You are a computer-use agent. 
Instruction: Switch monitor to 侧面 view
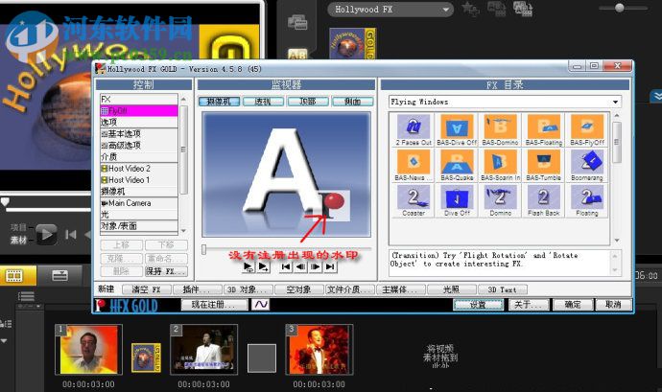352,102
